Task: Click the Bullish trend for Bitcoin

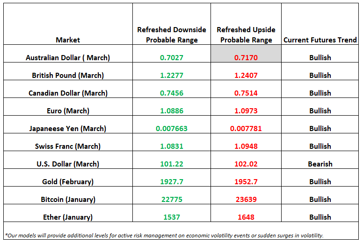Action: (320, 199)
